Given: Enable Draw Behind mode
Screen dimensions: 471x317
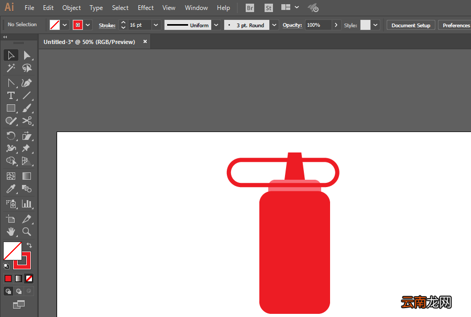Looking at the screenshot, I should pos(19,291).
